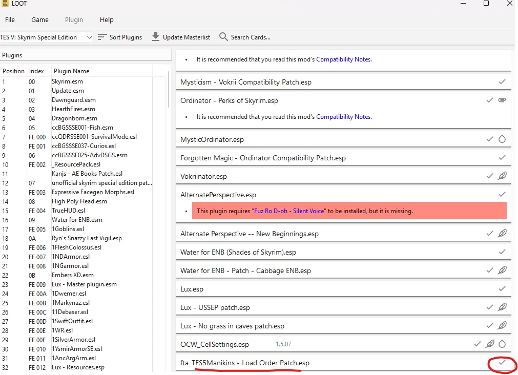The height and width of the screenshot is (375, 518).
Task: Click feather icon on Lux - No grass in caves patch.esp
Action: 502,325
